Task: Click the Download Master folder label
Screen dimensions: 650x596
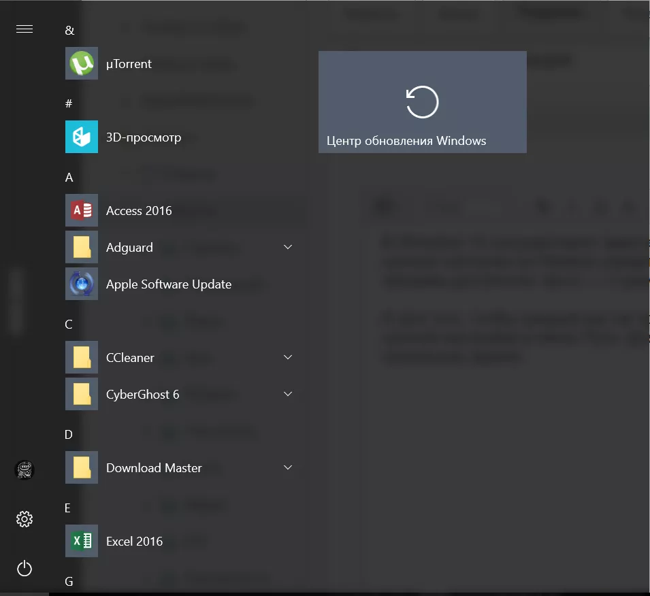Action: [154, 468]
